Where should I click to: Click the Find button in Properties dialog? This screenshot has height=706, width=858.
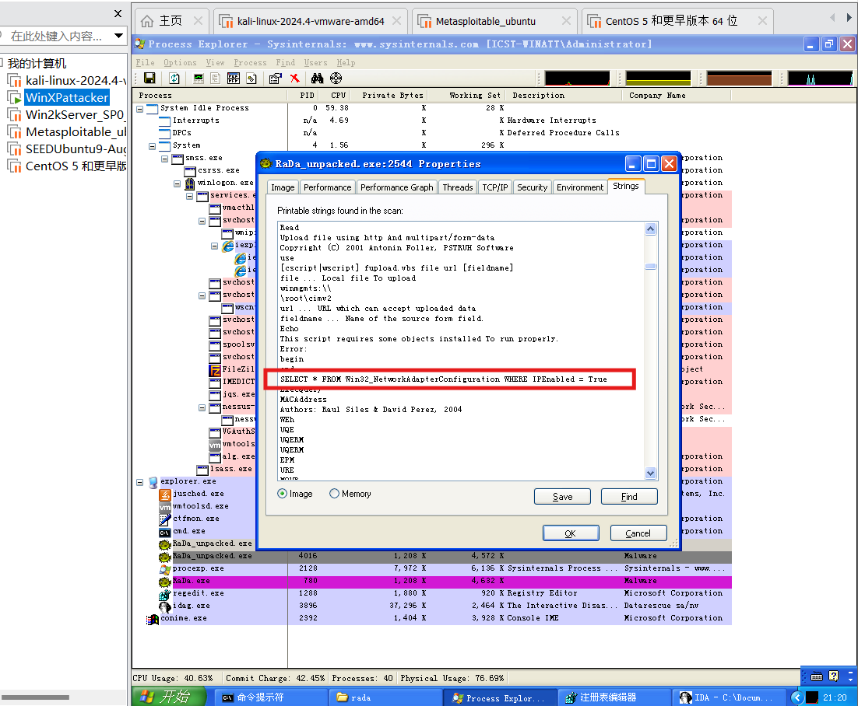tap(629, 497)
